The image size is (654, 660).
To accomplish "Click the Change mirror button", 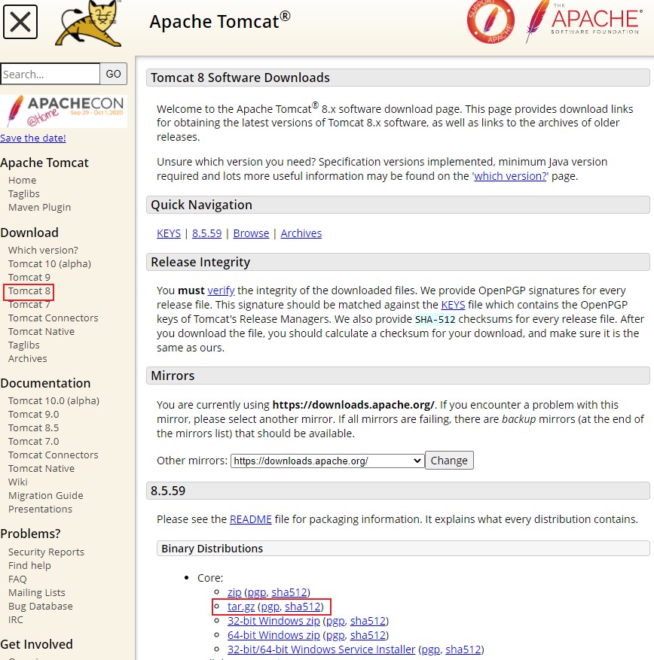I will [x=449, y=460].
